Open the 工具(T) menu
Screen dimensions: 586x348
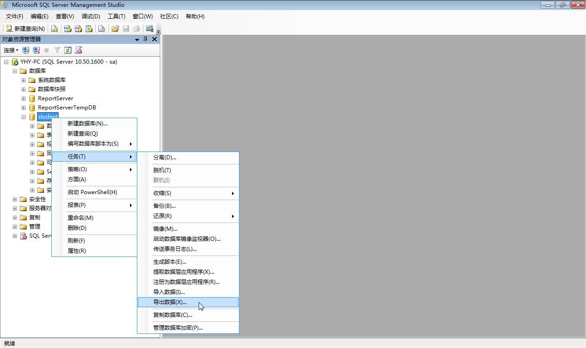116,16
